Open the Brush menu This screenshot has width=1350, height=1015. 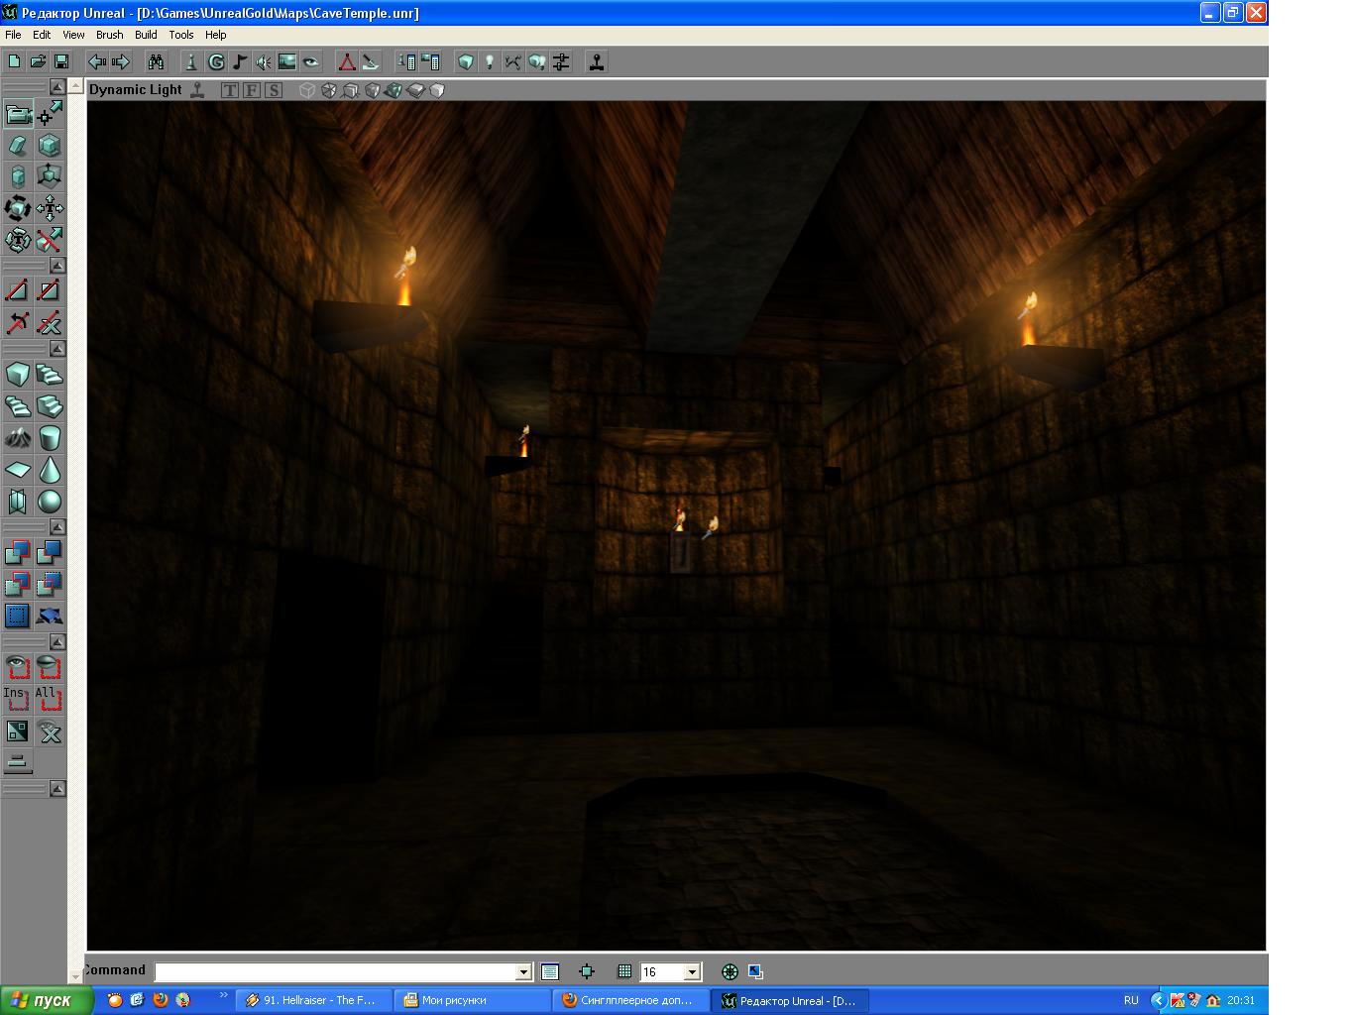click(109, 35)
